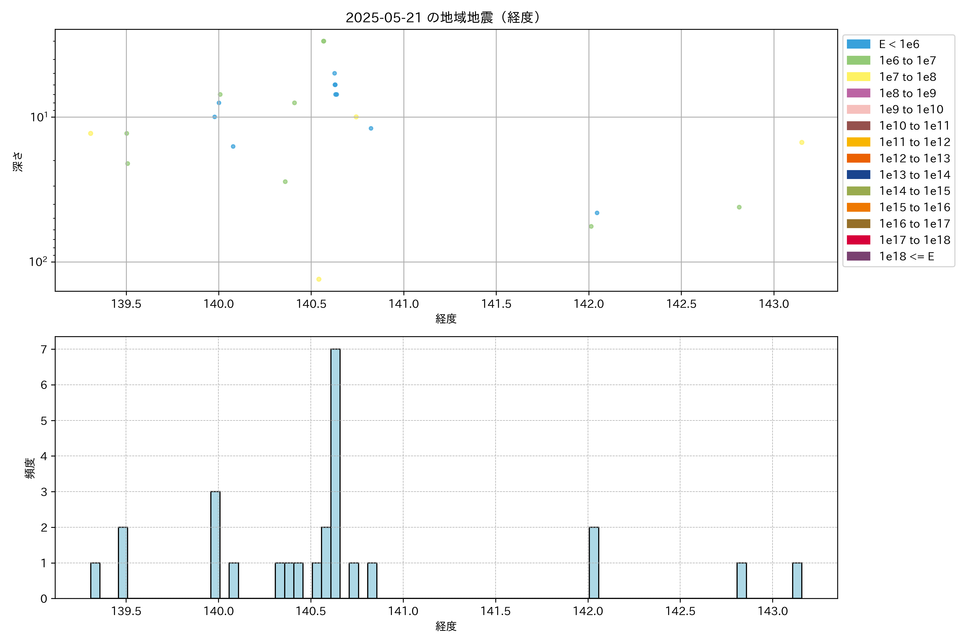The image size is (967, 644).
Task: Click the topmost green scatter point
Action: (x=324, y=41)
